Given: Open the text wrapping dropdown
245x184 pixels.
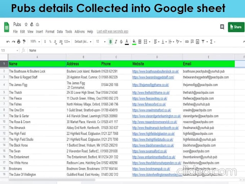Looking at the screenshot, I should coord(171,41).
